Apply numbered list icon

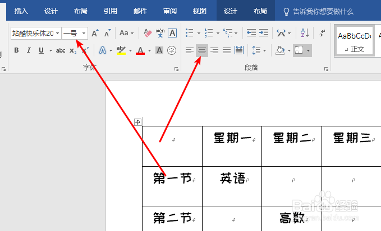pos(209,33)
